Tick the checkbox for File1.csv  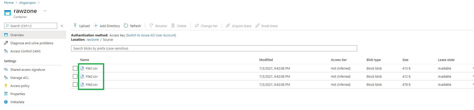(75, 68)
